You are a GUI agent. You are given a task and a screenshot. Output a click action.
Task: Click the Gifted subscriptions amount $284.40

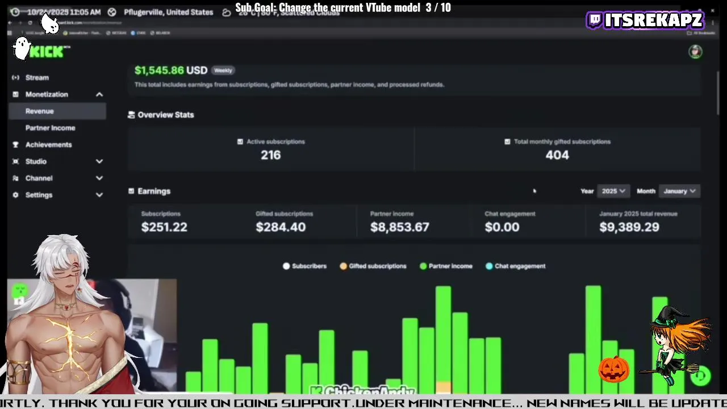281,227
